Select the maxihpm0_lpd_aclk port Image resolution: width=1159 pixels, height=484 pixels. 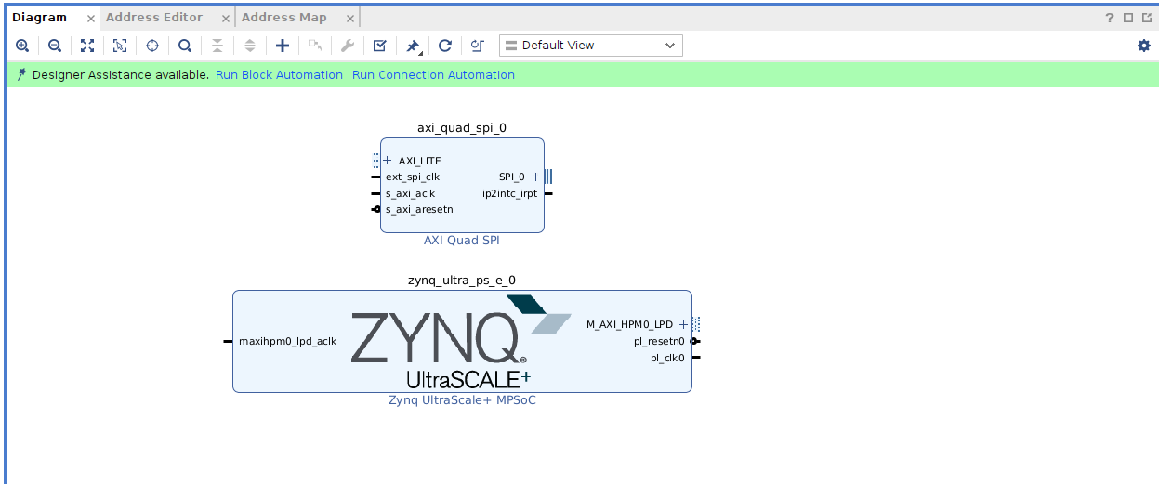pos(287,341)
